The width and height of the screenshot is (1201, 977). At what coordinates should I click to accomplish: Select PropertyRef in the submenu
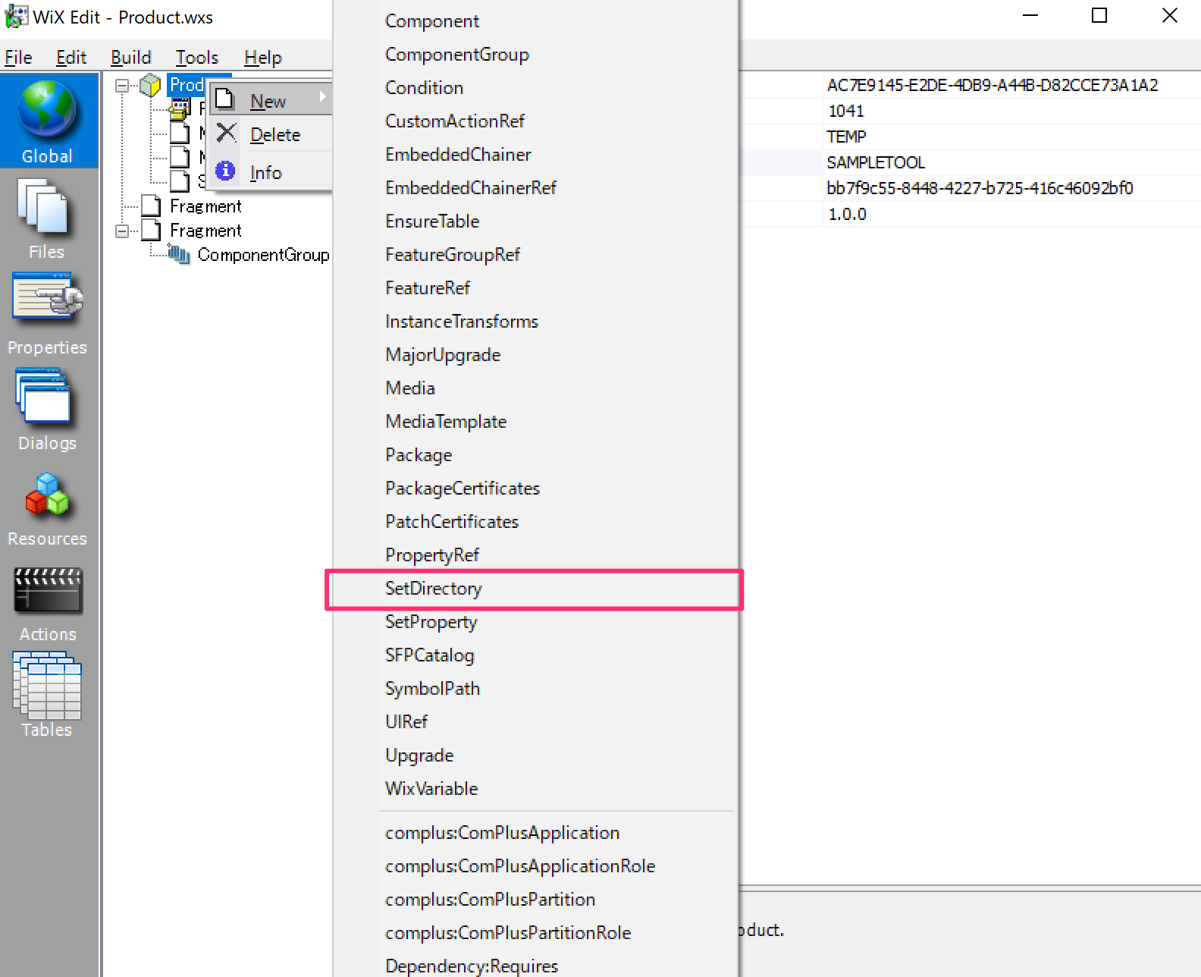coord(534,555)
